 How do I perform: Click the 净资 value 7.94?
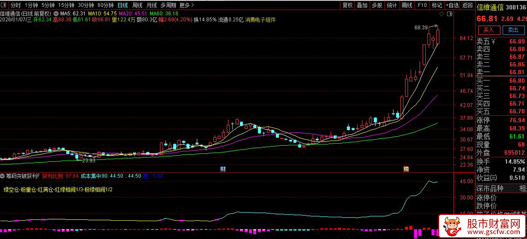(x=518, y=169)
